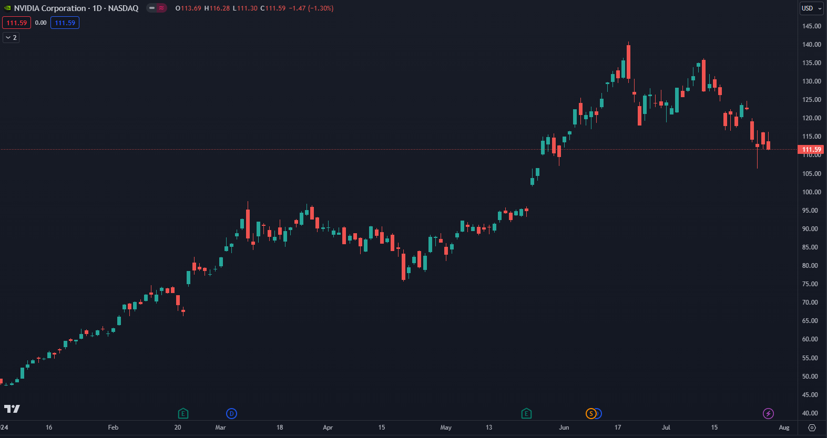Toggle the gray dash pill indicator
The width and height of the screenshot is (827, 438).
tap(152, 8)
